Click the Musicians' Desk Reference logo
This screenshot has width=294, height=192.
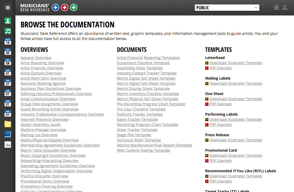coord(35,8)
